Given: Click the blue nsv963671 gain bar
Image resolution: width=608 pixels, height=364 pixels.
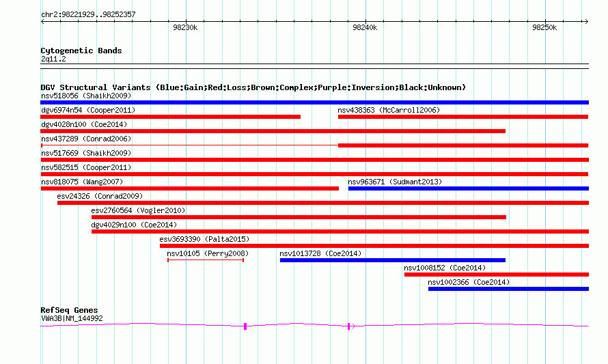Looking at the screenshot, I should click(469, 188).
